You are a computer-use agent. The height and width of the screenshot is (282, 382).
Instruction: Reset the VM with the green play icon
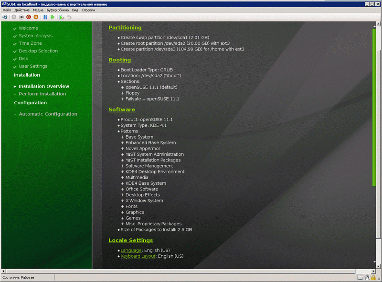pyautogui.click(x=53, y=17)
